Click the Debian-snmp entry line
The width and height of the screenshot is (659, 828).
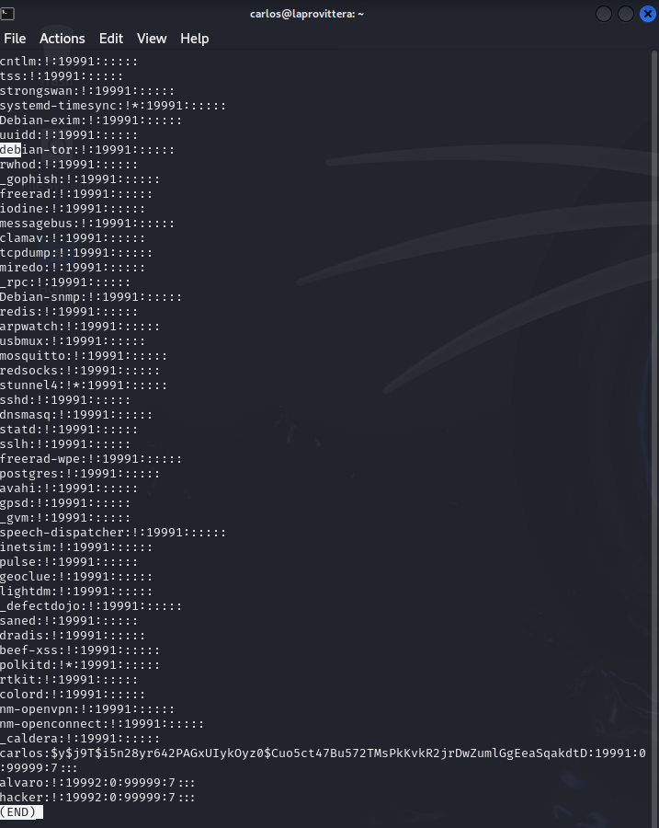point(91,297)
